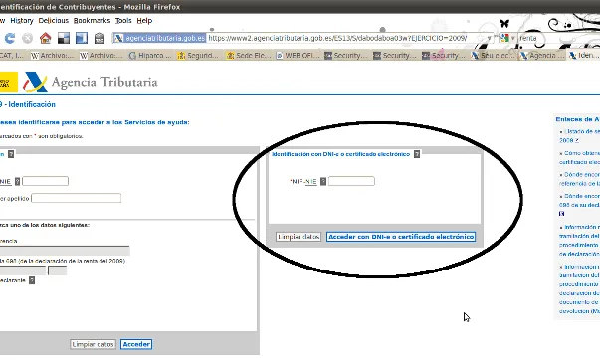Click 'Limpiar datos' in the DNI-e panel
The width and height of the screenshot is (600, 360).
[299, 237]
